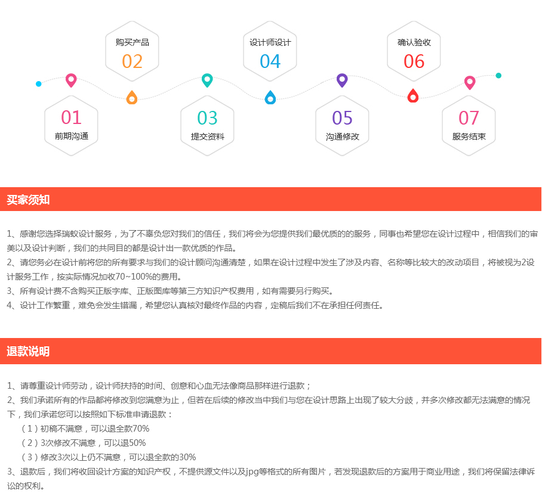Viewport: 542px width, 493px height.
Task: Click the line starting 美以及设计判断
Action: (123, 248)
